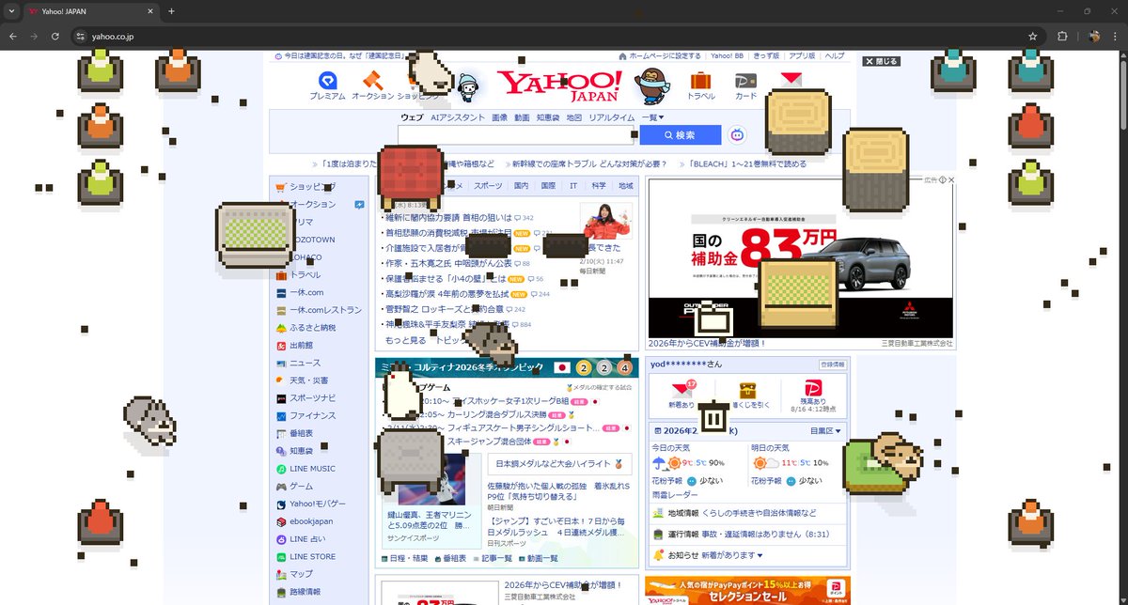Click the medalist photo thumbnail beside the headlines
This screenshot has height=605, width=1128.
point(604,222)
